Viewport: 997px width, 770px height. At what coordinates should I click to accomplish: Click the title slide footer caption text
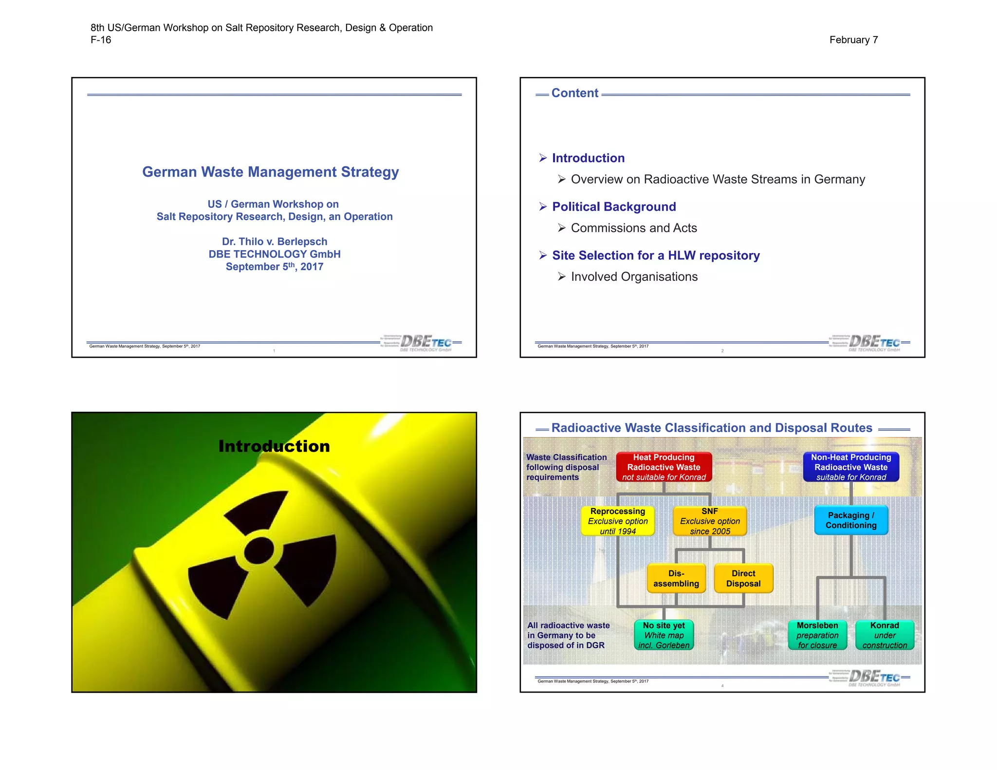point(145,347)
